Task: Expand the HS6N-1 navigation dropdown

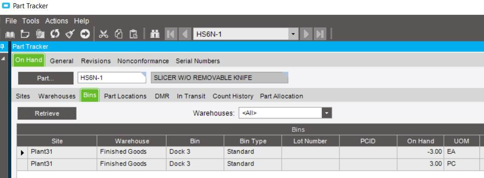Action: tap(293, 34)
